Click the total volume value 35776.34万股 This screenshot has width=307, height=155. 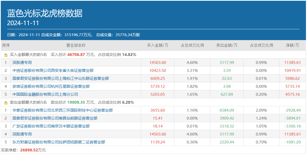[128, 35]
